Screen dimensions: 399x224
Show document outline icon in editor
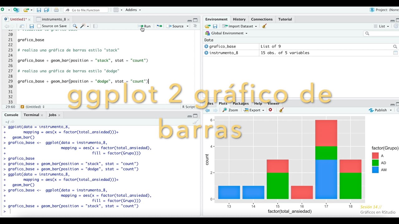[195, 26]
